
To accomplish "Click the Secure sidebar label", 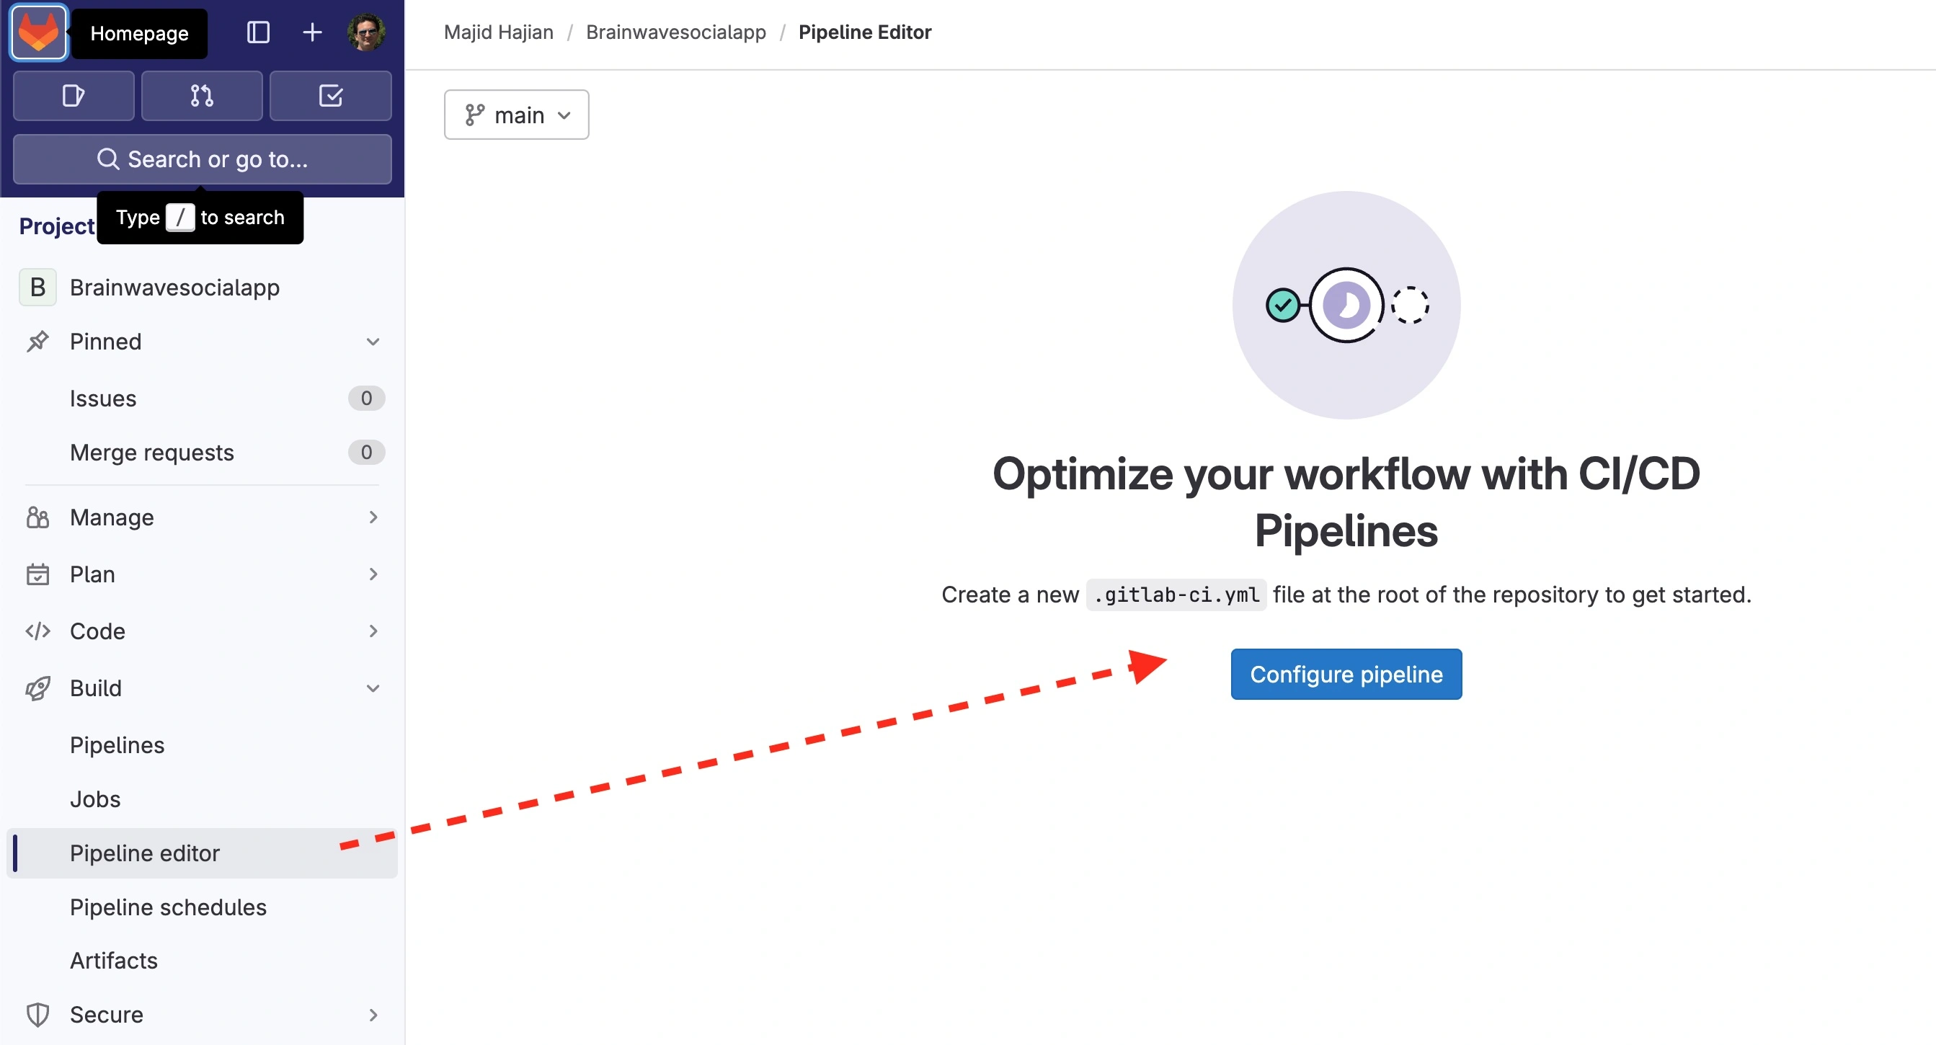I will pyautogui.click(x=106, y=1015).
